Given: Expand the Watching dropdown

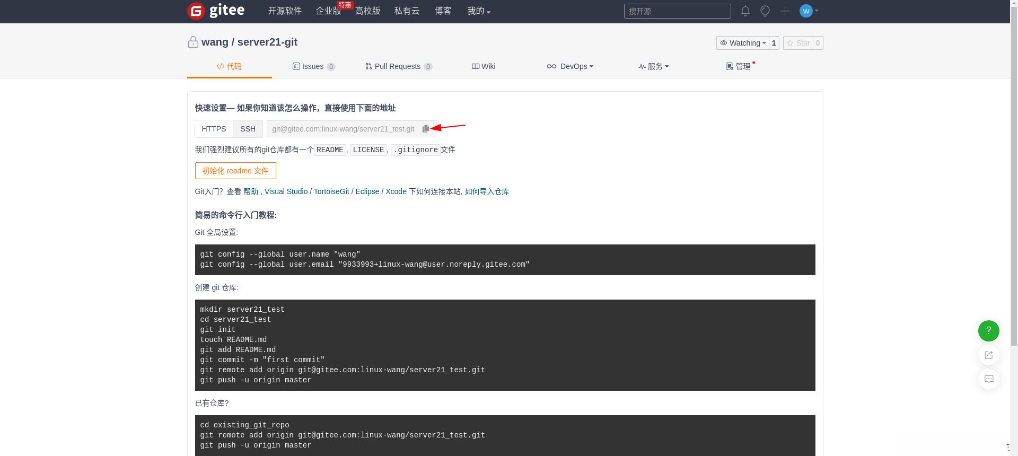Looking at the screenshot, I should click(743, 43).
